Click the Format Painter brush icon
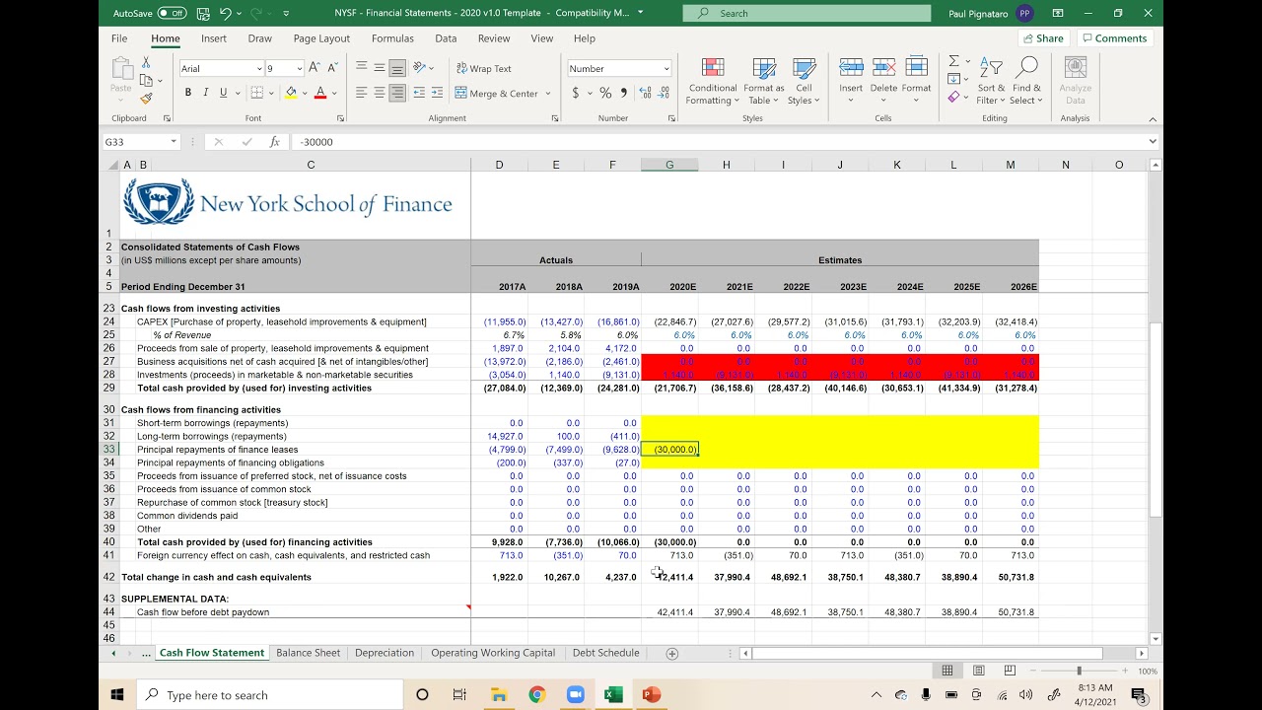The height and width of the screenshot is (710, 1262). click(146, 99)
